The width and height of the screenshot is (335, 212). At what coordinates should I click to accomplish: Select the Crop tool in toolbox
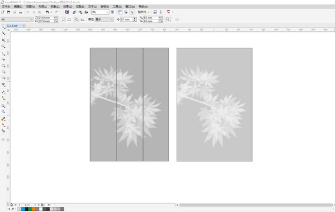point(3,40)
